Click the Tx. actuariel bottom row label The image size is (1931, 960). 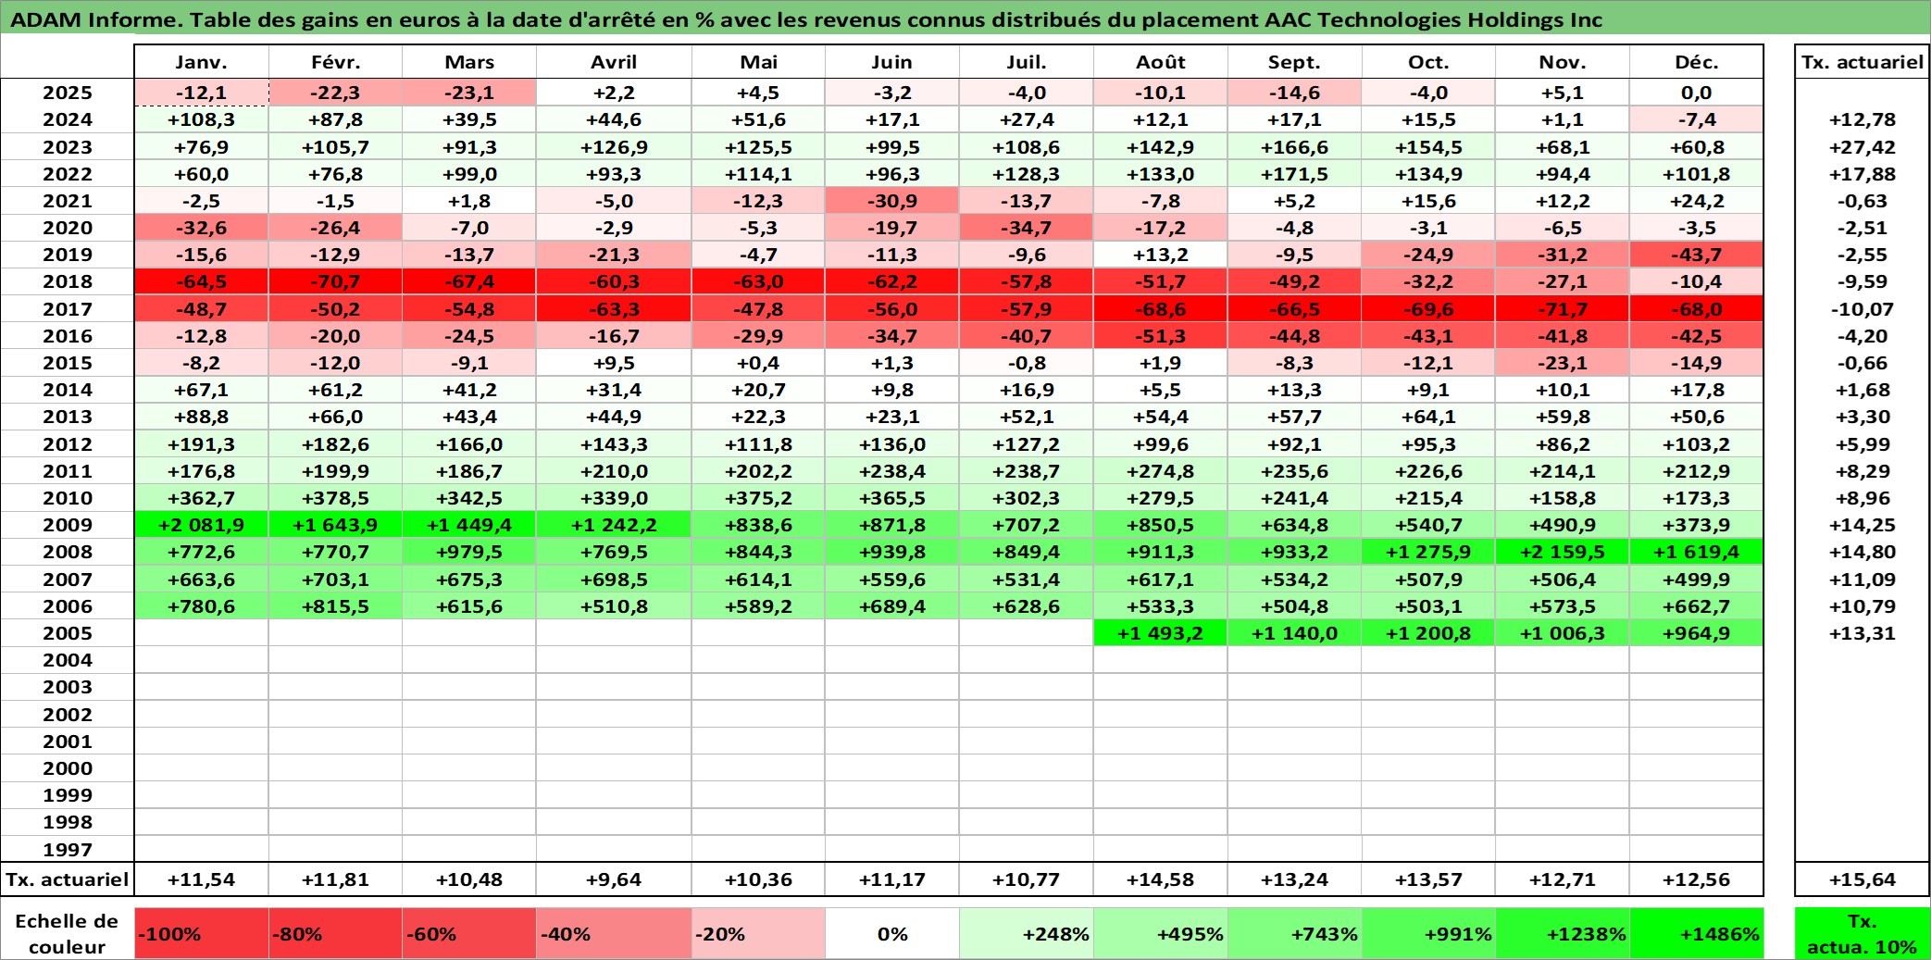(x=68, y=879)
